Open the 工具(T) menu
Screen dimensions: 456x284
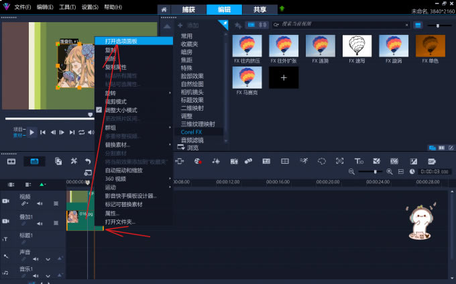pyautogui.click(x=68, y=7)
